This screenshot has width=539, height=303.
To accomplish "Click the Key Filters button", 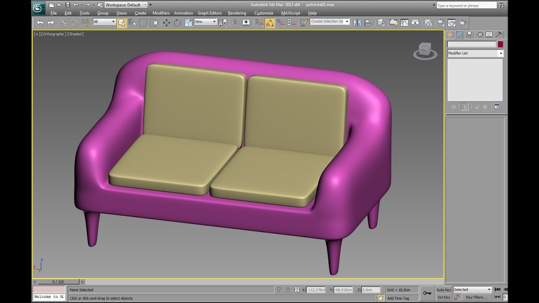I will coord(476,297).
